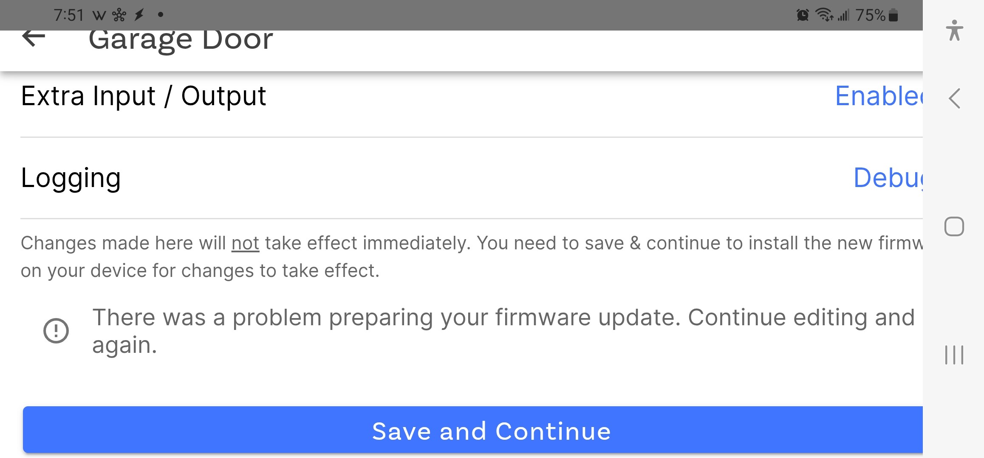Open the Logging level Debug dropdown
The width and height of the screenshot is (984, 458).
click(x=888, y=178)
